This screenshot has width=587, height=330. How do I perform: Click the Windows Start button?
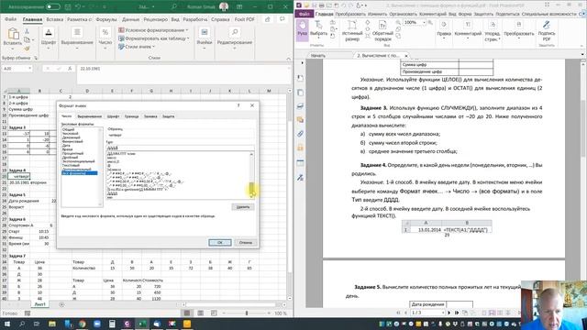7,324
